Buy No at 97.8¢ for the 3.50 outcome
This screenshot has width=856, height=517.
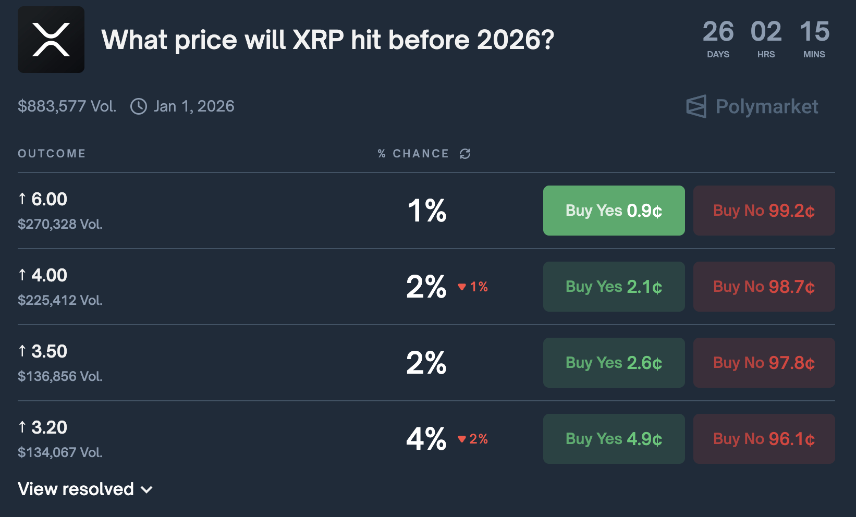763,363
